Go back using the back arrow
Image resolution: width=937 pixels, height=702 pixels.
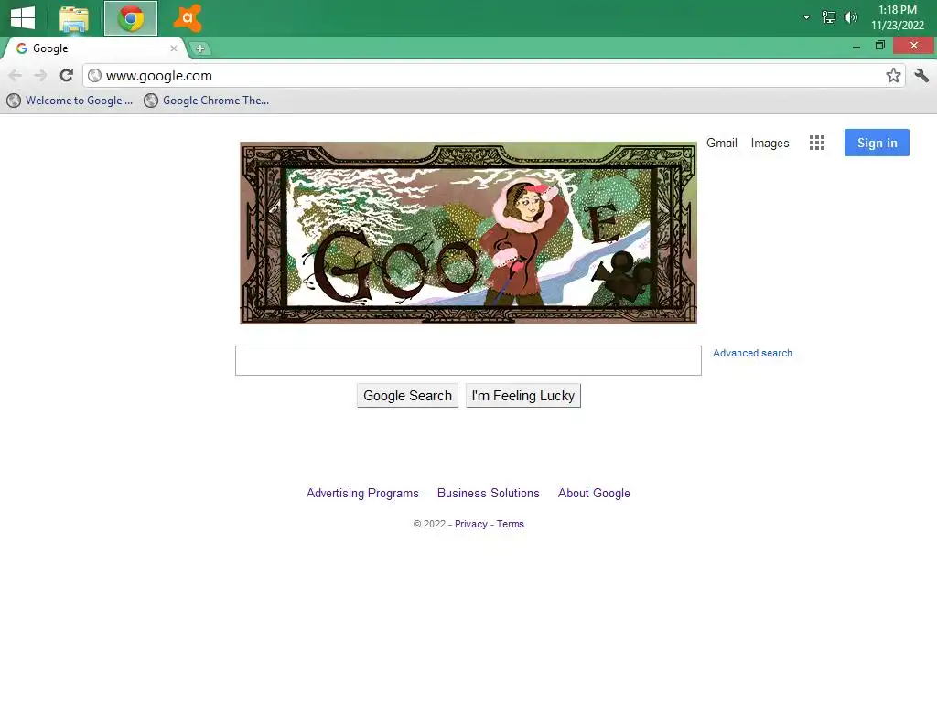(16, 75)
